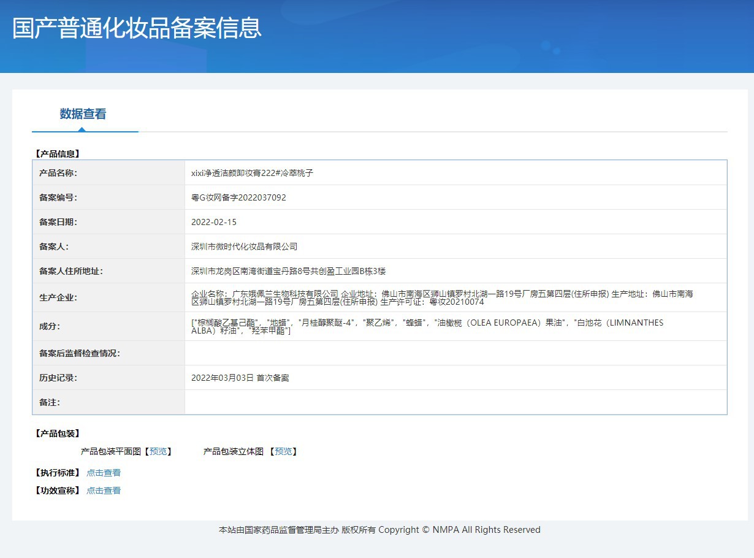Click the NMPA copyright footer text
The image size is (754, 558).
[376, 530]
